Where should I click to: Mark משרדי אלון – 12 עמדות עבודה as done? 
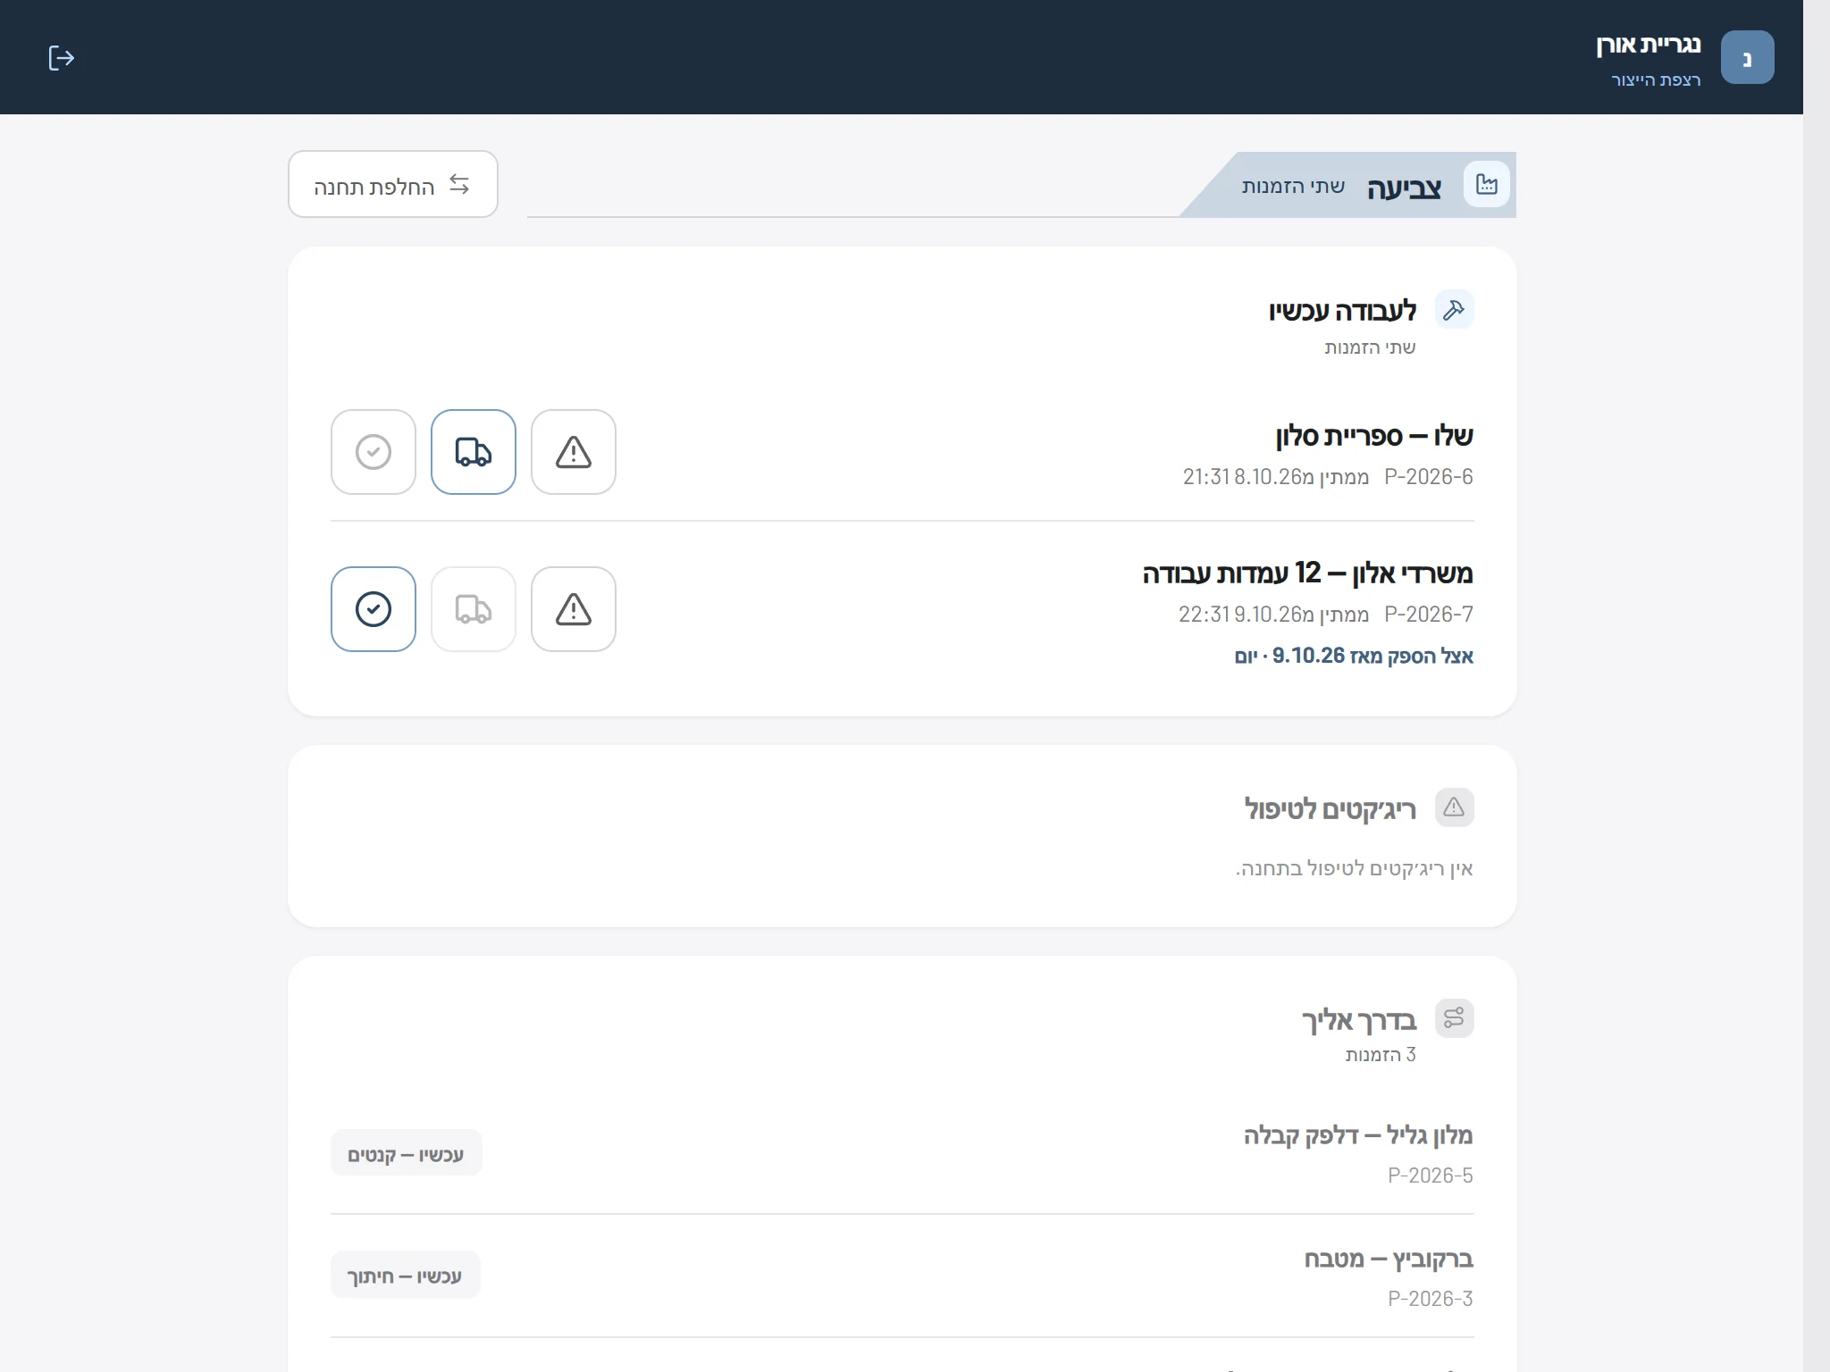click(374, 609)
